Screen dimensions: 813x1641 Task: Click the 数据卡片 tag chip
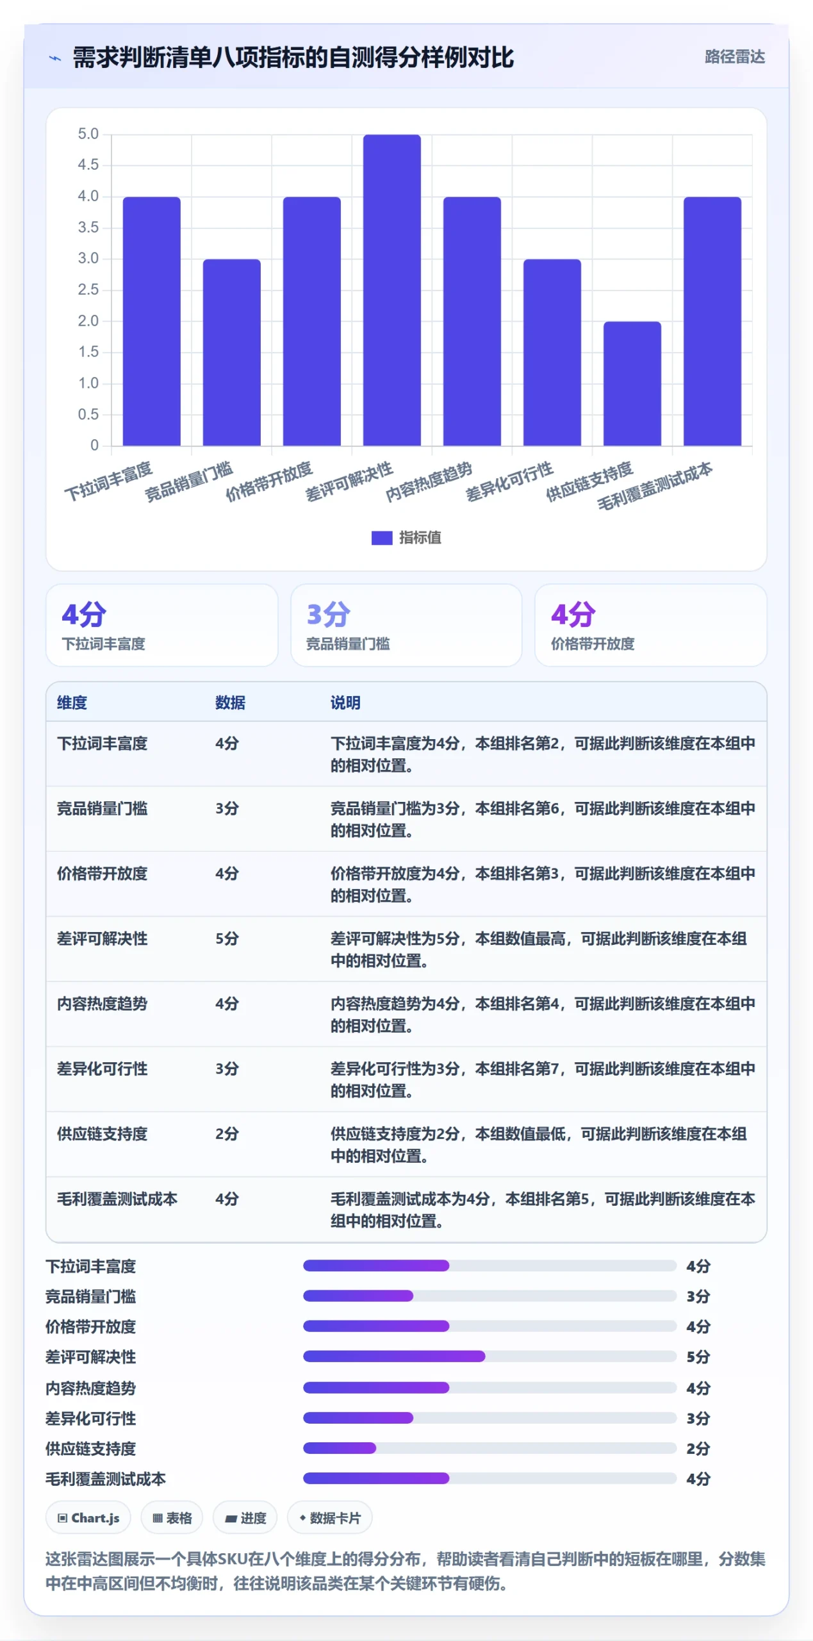click(330, 1518)
